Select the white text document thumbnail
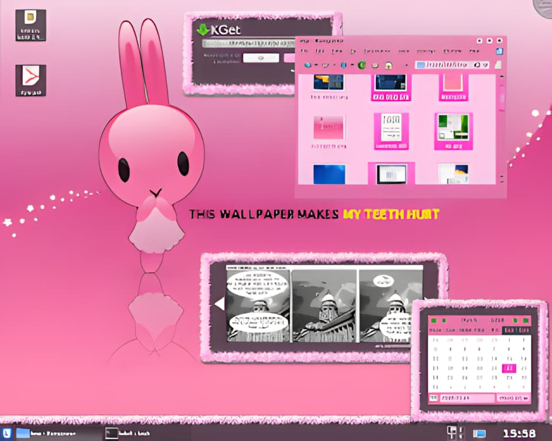Viewport: 552px width, 441px height. click(x=391, y=127)
